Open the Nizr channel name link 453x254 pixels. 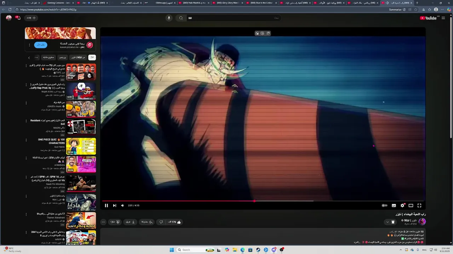tap(411, 220)
